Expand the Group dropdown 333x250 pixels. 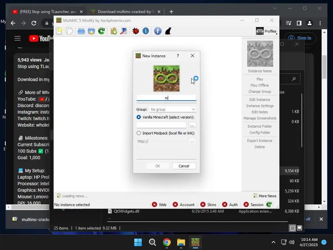point(172,109)
